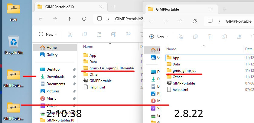Viewport: 254px width, 123px height.
Task: Toggle Name column sort in GIMPPortable210 window
Action: 88,47
